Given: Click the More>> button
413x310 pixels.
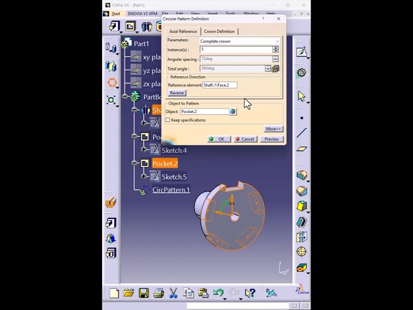Looking at the screenshot, I should 274,129.
